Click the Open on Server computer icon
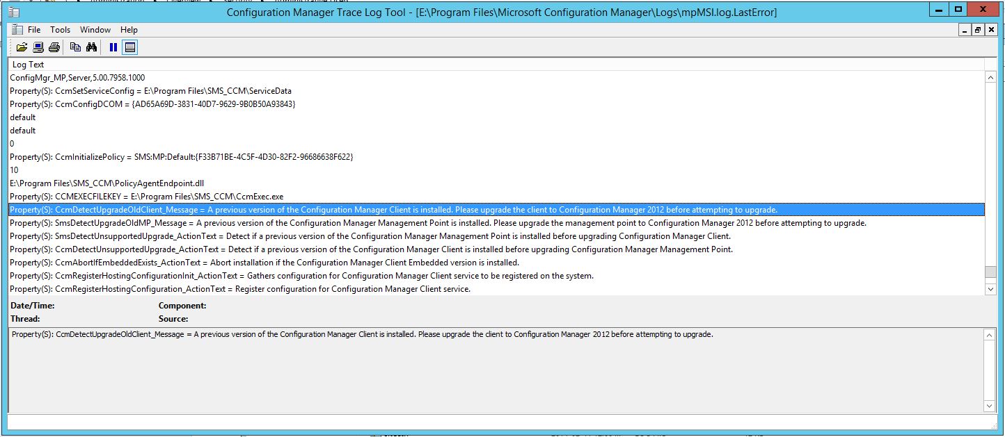Viewport: 1005px width, 437px height. coord(38,47)
